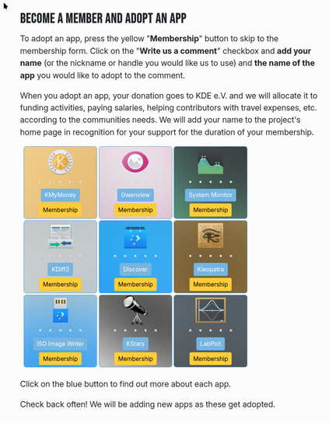Open the blue Discover button
Screen dimensions: 329x423
[135, 269]
